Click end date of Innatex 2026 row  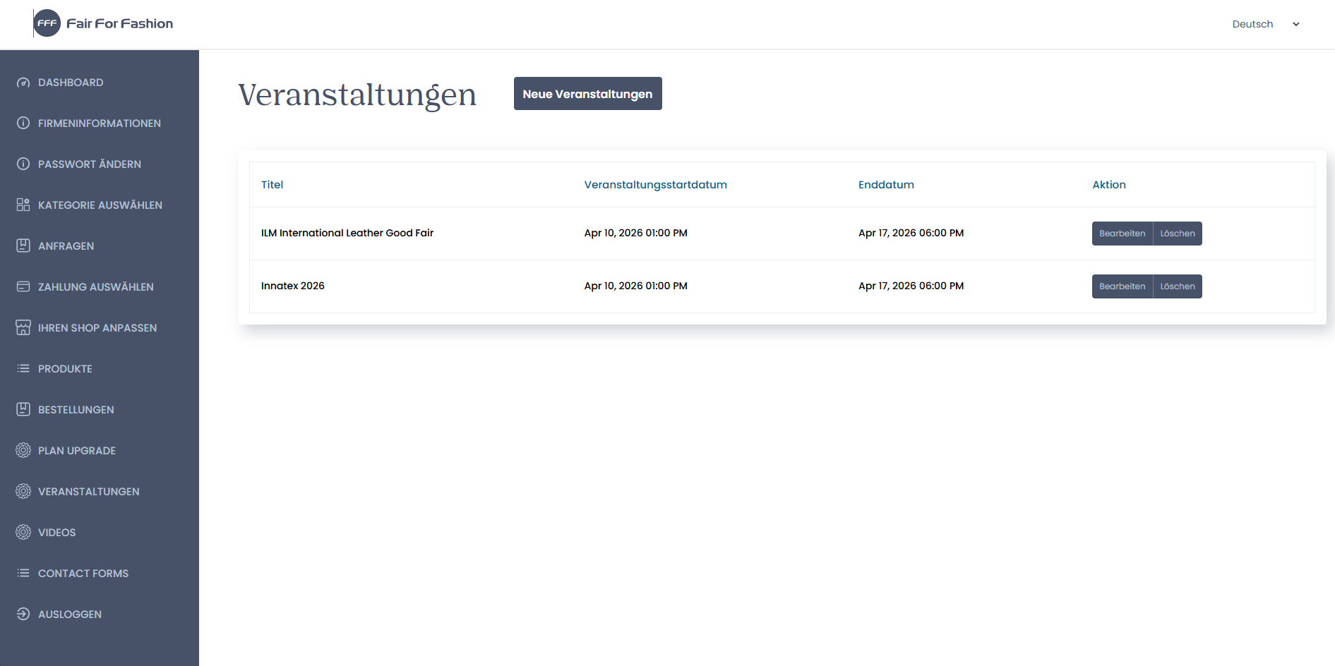(911, 286)
